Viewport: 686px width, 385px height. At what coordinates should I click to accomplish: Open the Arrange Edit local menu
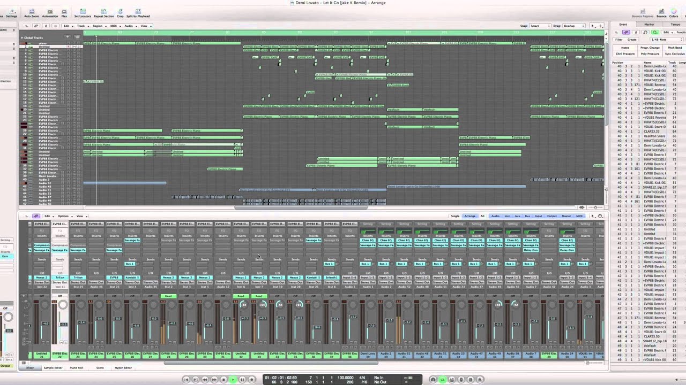[68, 26]
